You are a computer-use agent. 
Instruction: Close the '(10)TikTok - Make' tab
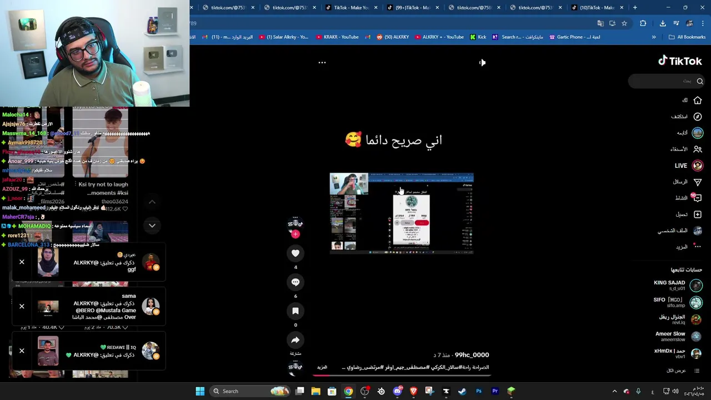(x=622, y=8)
